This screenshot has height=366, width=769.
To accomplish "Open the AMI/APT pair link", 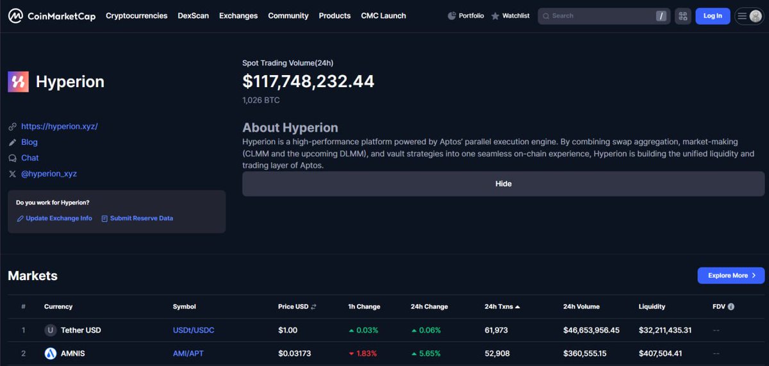I will 188,354.
